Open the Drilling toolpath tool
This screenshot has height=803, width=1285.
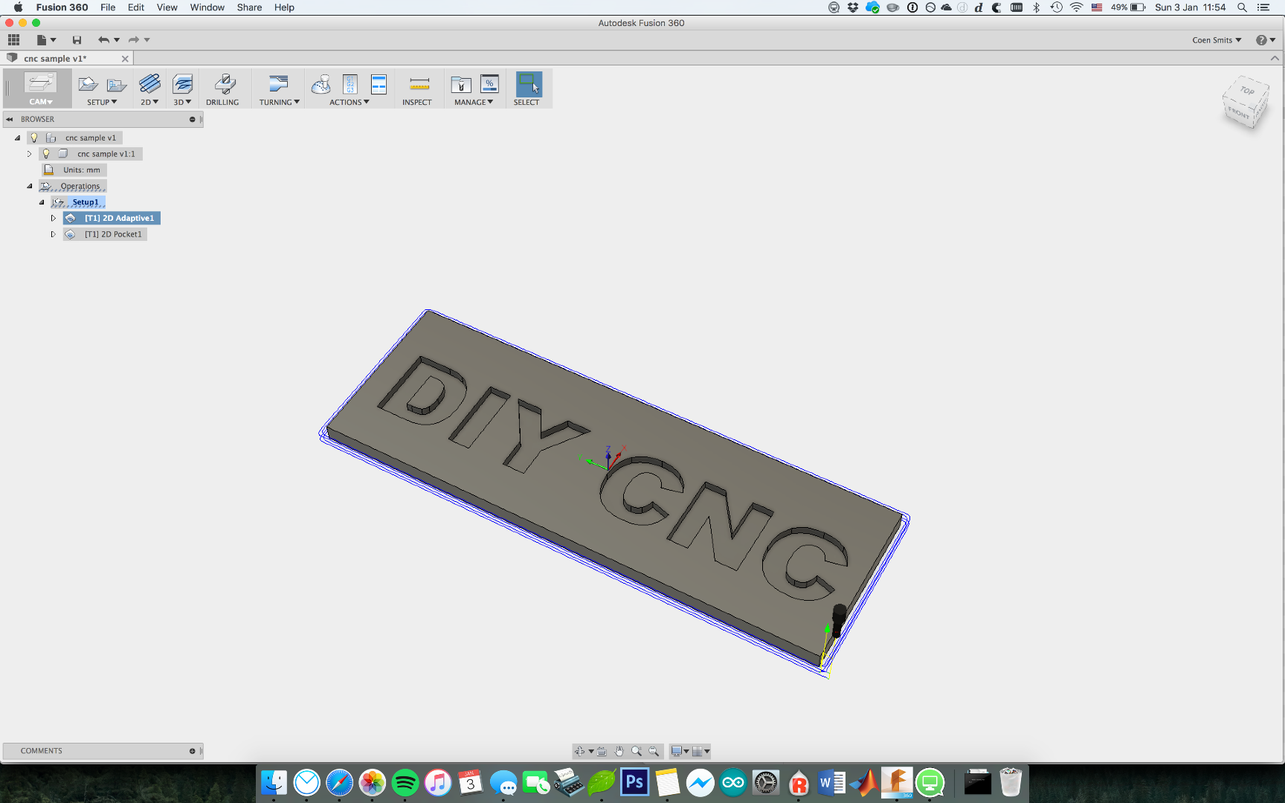point(224,88)
